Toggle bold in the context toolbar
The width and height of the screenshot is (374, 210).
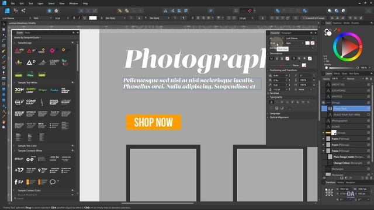[74, 18]
